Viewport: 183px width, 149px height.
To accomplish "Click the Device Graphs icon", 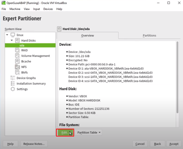I will point(13,78).
